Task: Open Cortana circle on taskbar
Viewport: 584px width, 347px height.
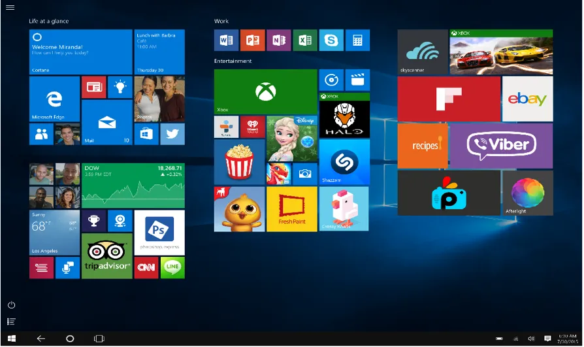Action: pyautogui.click(x=70, y=339)
